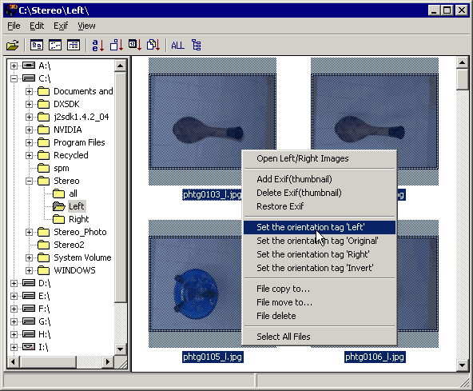Select the E:\ drive

point(44,296)
